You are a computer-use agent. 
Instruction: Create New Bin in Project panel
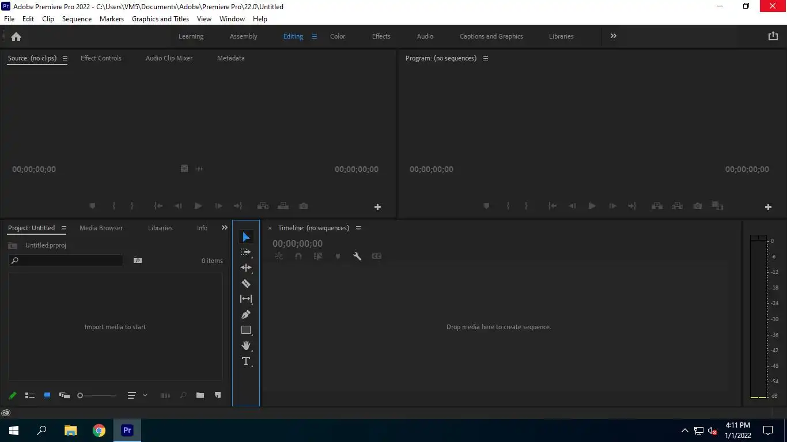[x=200, y=395]
